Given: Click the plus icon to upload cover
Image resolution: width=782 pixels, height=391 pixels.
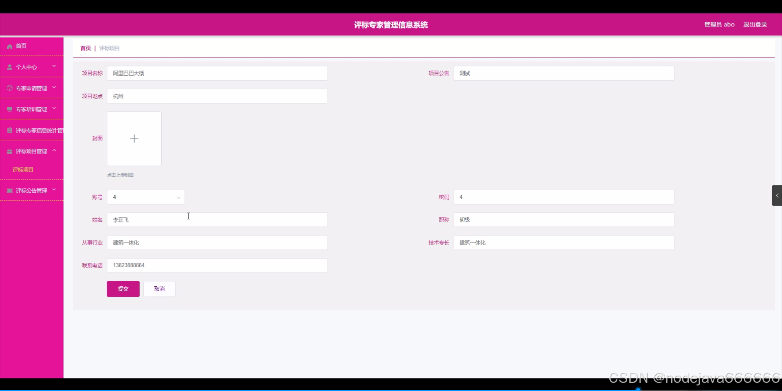Looking at the screenshot, I should pyautogui.click(x=134, y=138).
